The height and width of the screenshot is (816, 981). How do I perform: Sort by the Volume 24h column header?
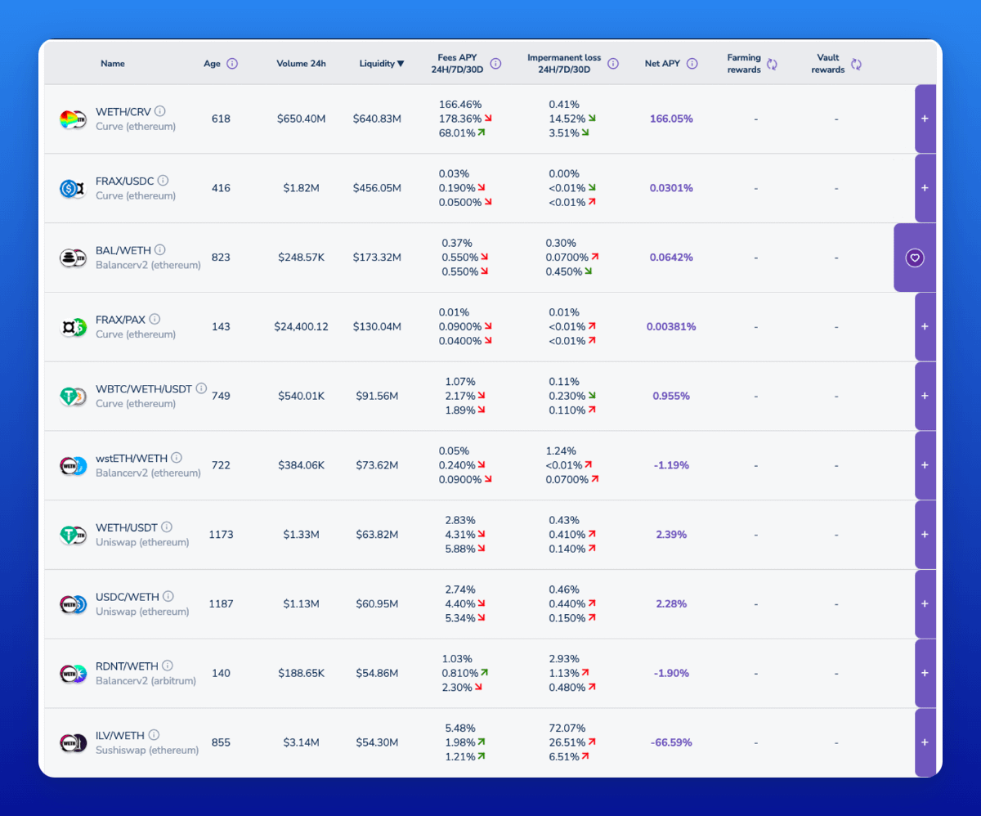click(x=301, y=64)
